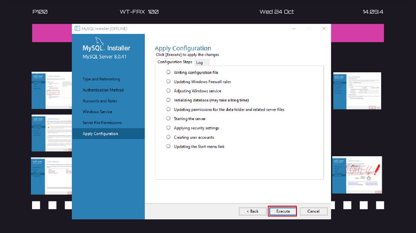Click 'Updating Windows Firewall rules' text
The image size is (416, 233).
coord(202,82)
